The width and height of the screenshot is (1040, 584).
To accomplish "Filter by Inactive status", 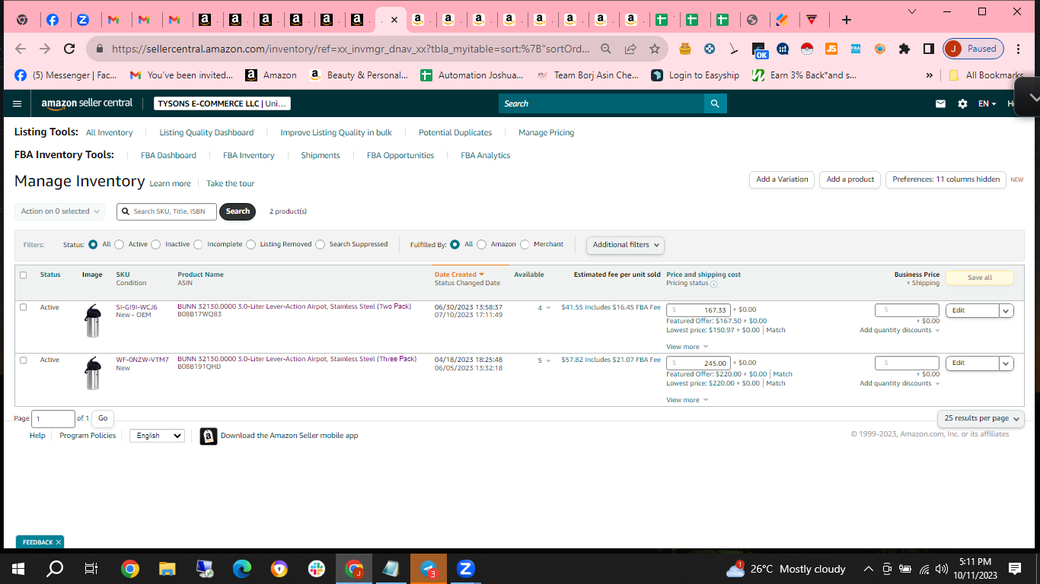I will 155,245.
